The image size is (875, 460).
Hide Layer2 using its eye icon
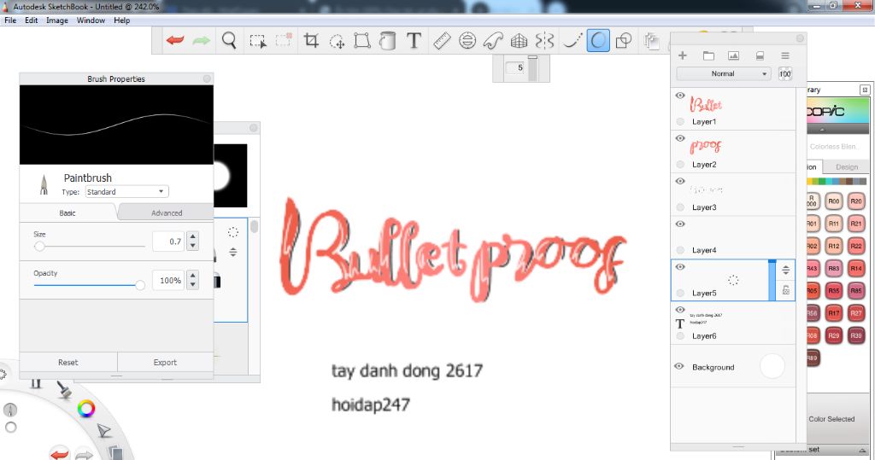(679, 138)
